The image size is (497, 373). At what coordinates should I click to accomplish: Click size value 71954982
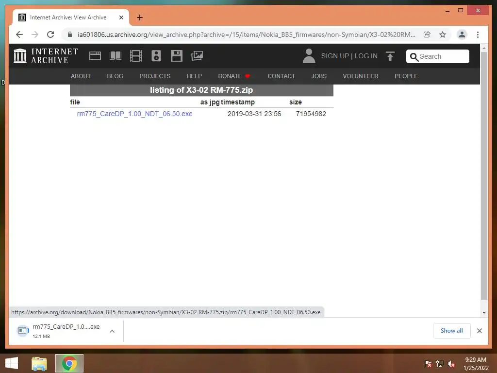tap(311, 114)
